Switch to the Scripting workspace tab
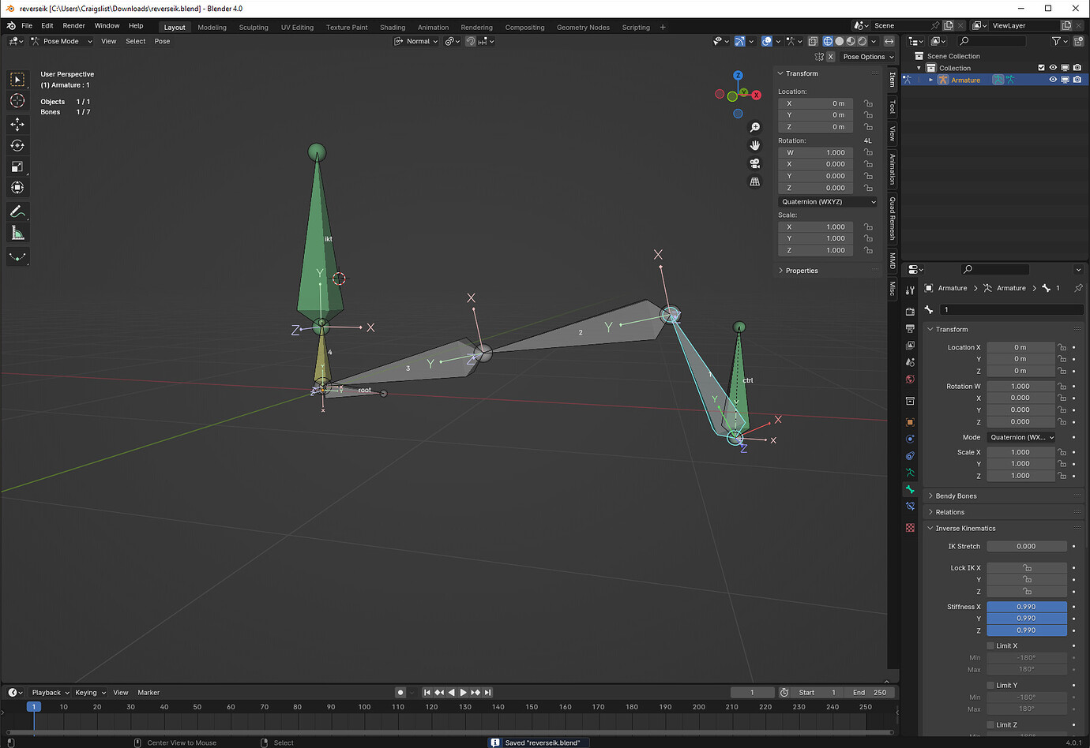Image resolution: width=1090 pixels, height=748 pixels. pyautogui.click(x=636, y=27)
